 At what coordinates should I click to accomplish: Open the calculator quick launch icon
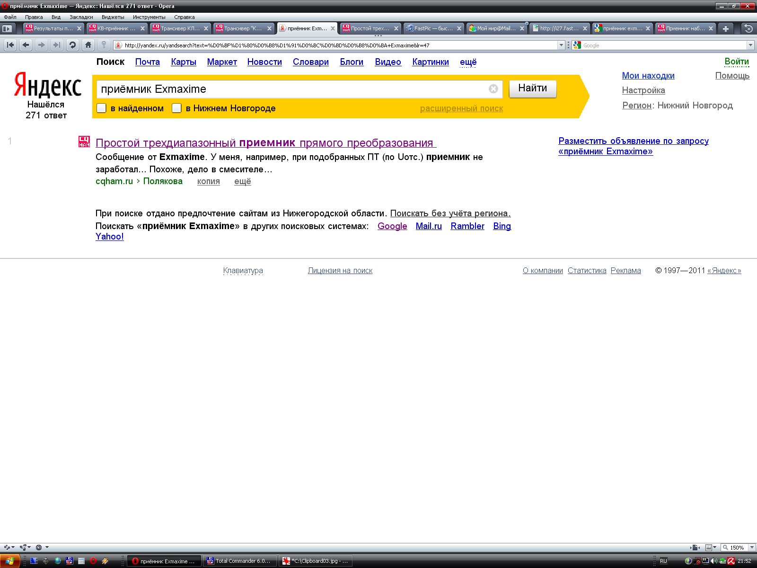click(81, 561)
